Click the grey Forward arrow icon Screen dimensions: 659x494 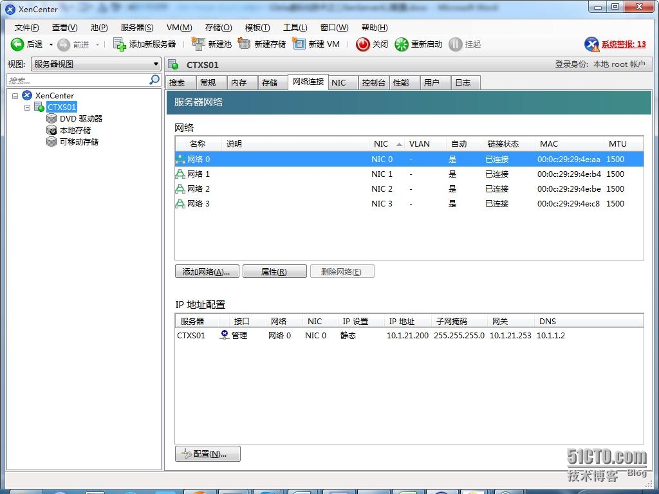click(x=64, y=44)
